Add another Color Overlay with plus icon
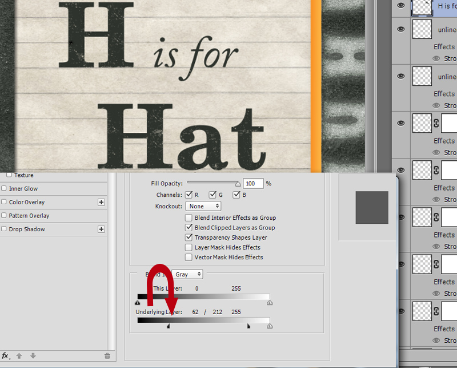 101,202
